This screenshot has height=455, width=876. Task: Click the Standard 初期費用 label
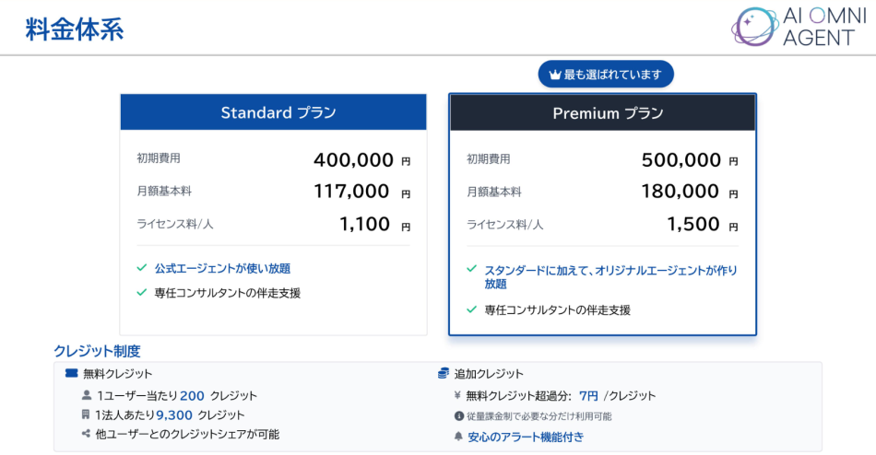(159, 158)
